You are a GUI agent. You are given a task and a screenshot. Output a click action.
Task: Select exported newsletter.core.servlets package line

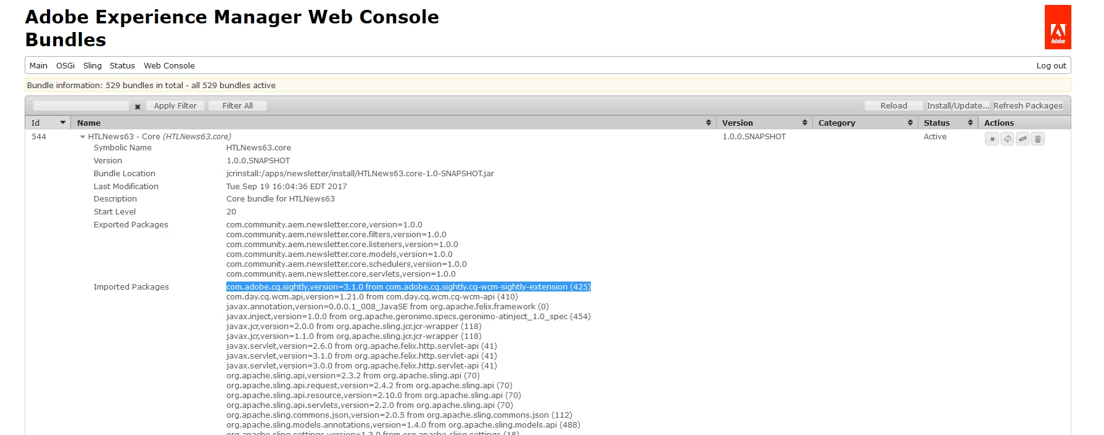click(341, 274)
